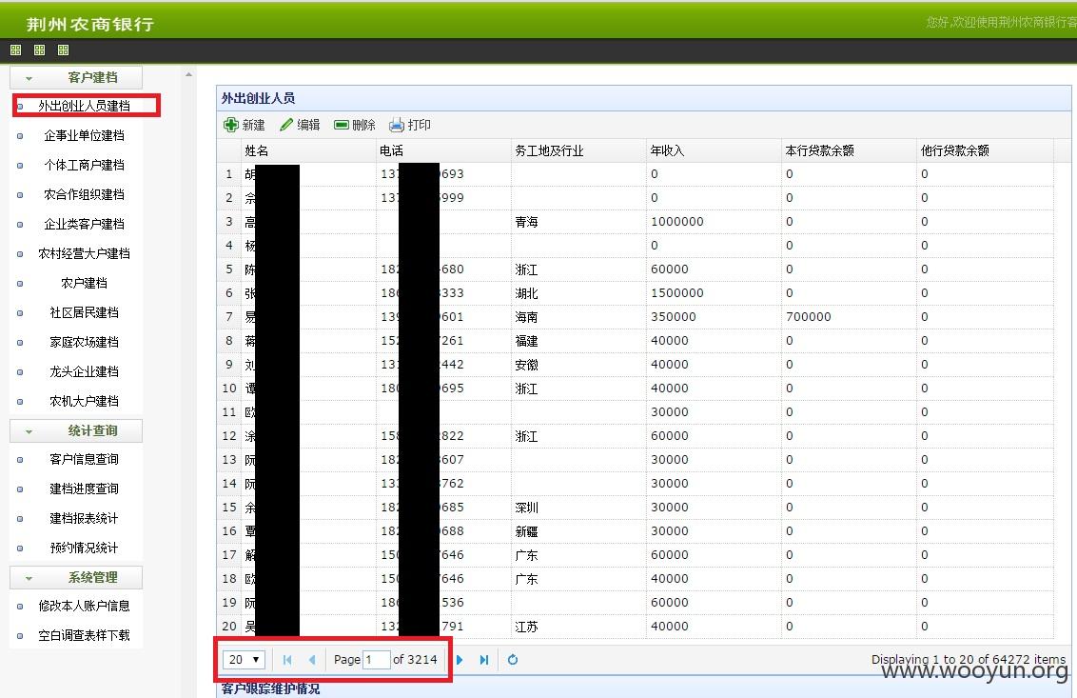The image size is (1077, 698).
Task: Collapse the 客户建档 section
Action: [x=29, y=78]
